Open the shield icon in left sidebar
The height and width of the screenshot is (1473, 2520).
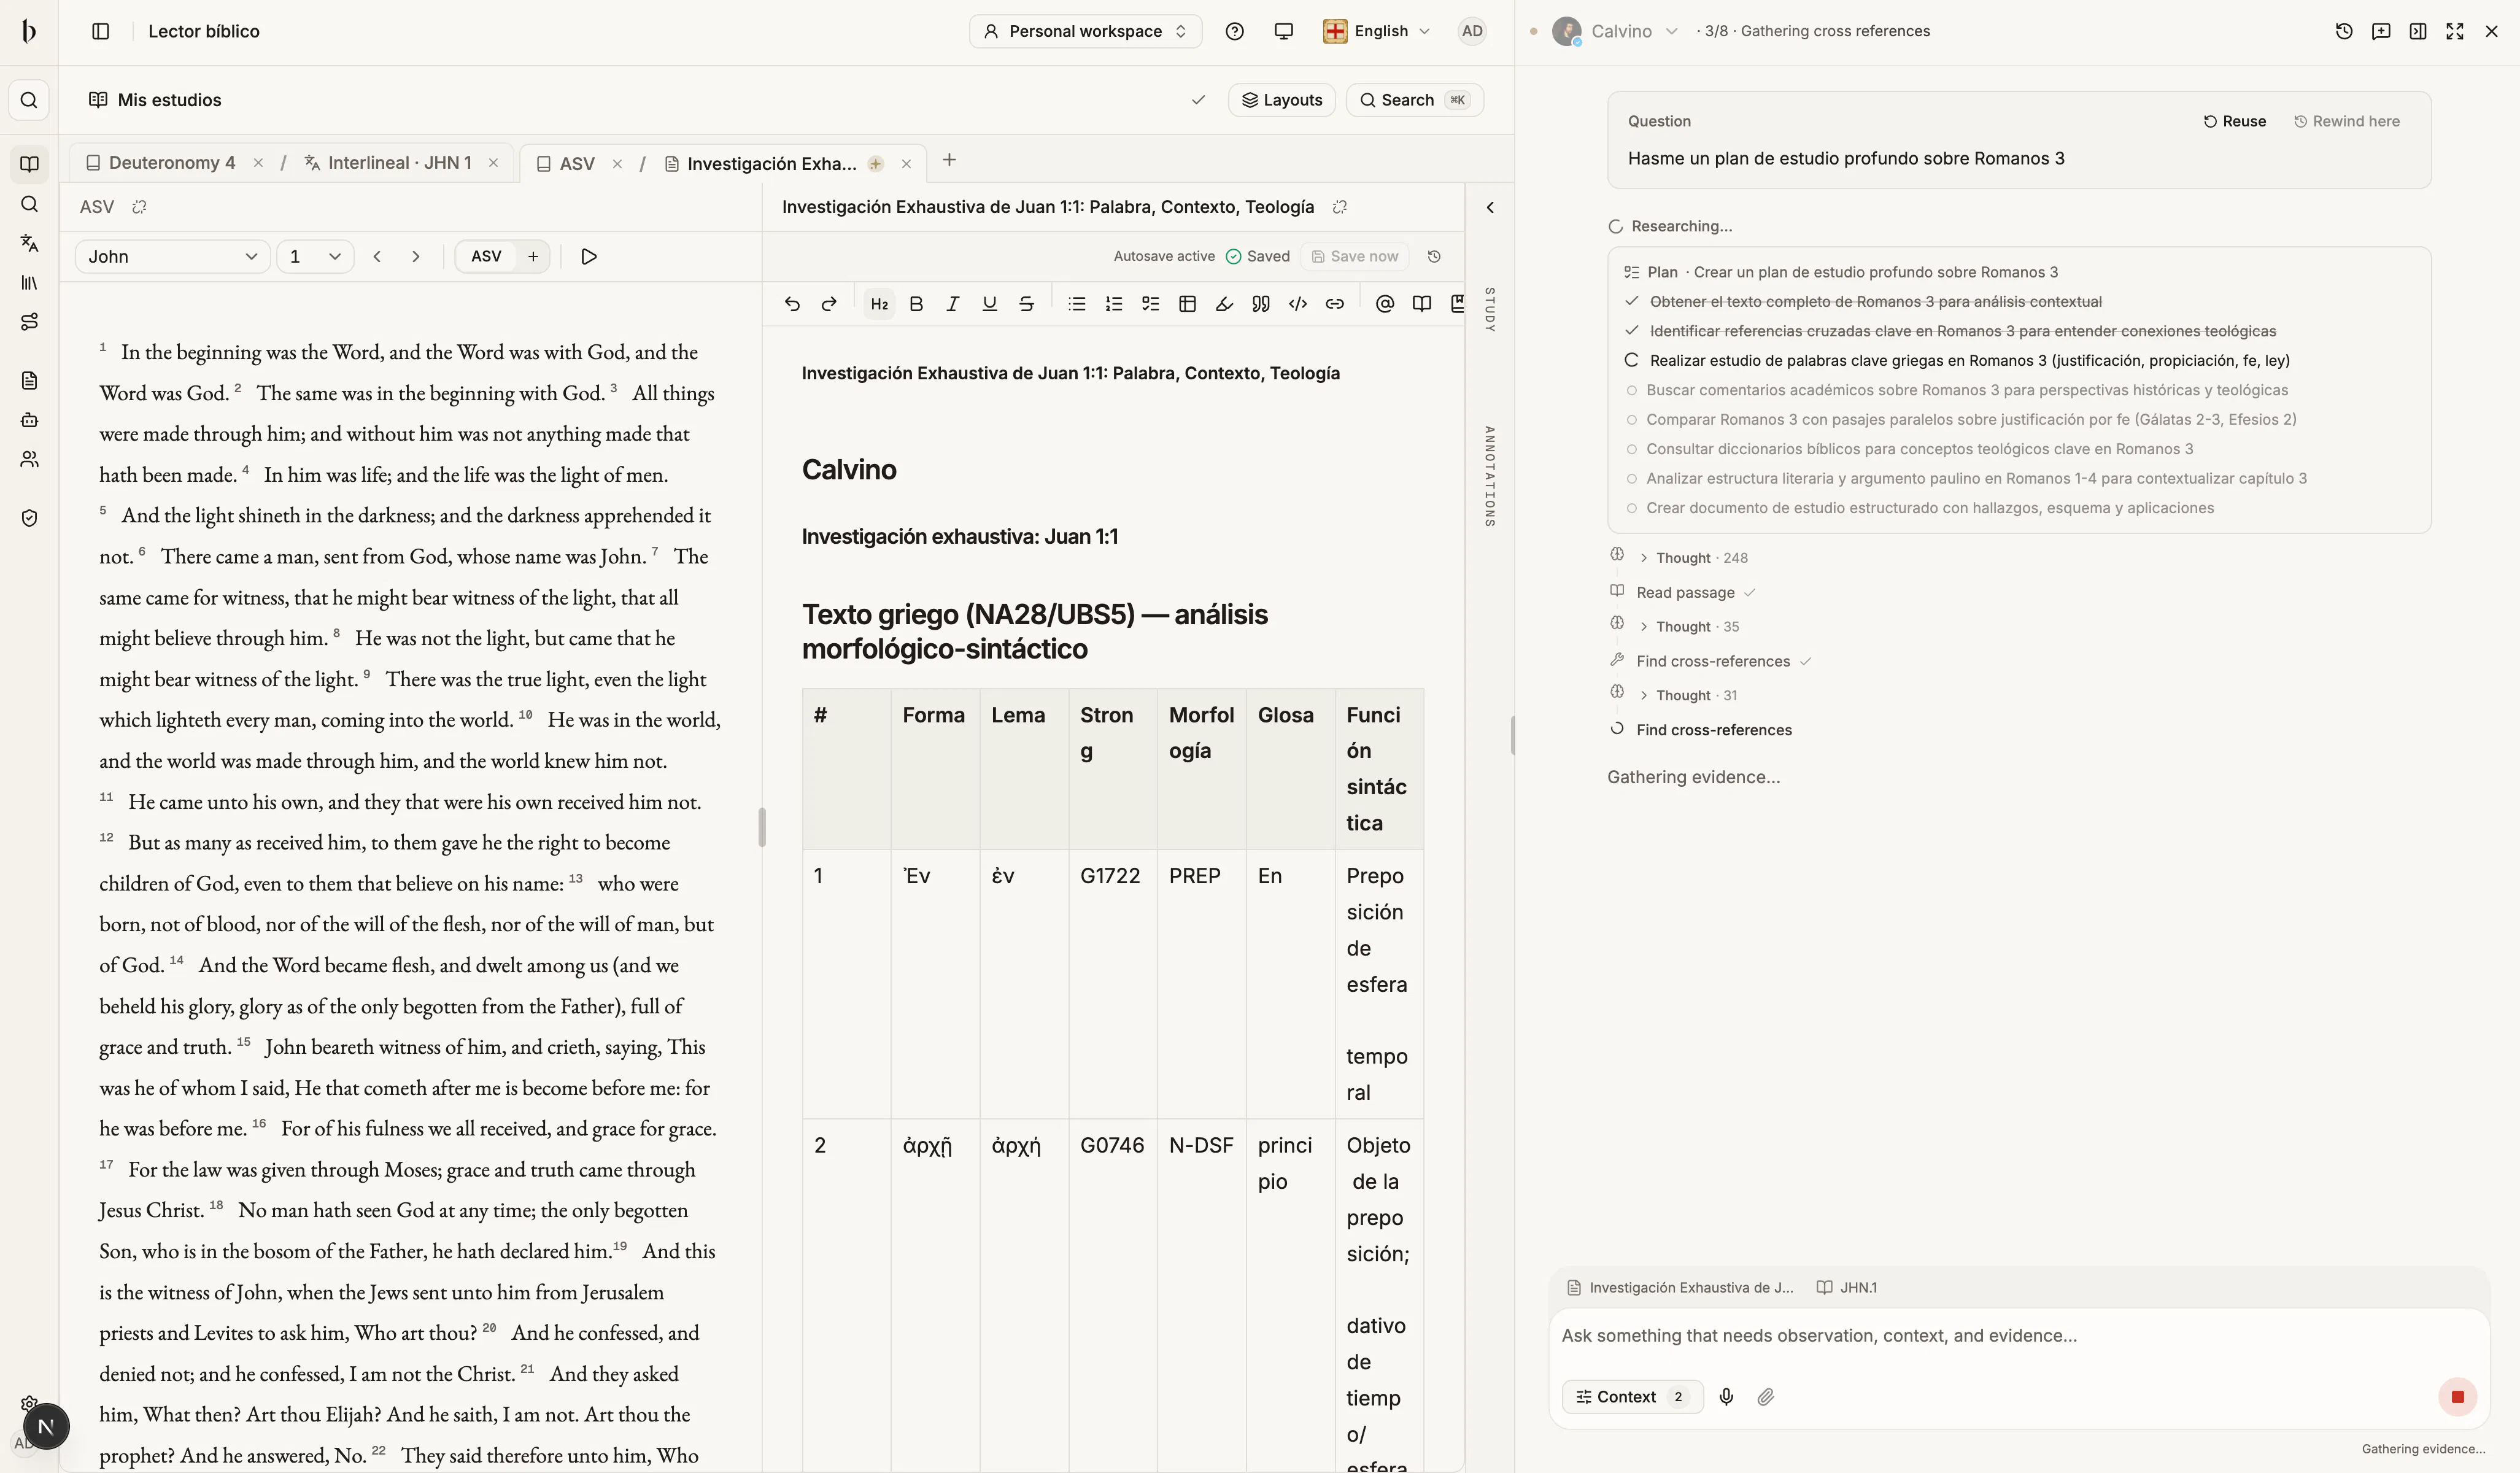click(x=29, y=518)
